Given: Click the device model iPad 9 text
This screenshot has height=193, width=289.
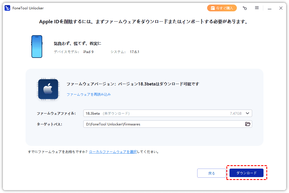Looking at the screenshot, I should pyautogui.click(x=88, y=52).
